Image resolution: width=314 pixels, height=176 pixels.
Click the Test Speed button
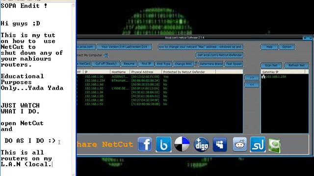[234, 64]
